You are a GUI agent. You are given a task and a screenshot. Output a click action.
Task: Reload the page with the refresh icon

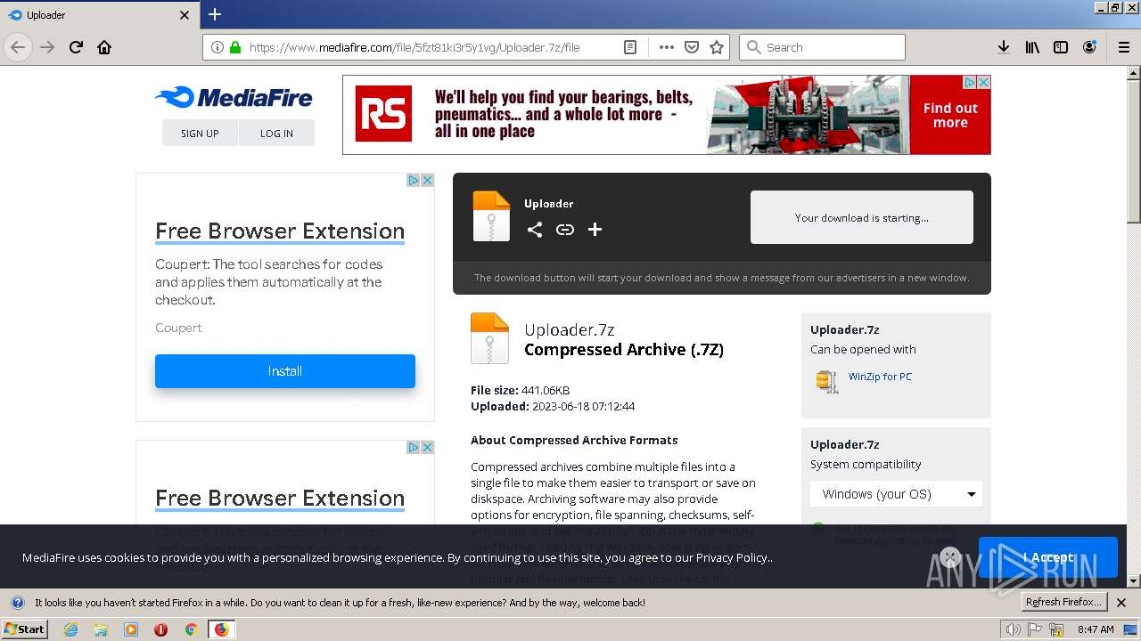pos(76,47)
